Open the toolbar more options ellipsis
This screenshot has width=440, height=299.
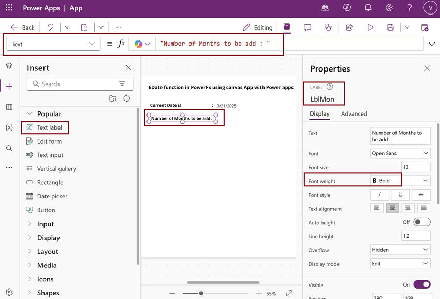pyautogui.click(x=119, y=27)
